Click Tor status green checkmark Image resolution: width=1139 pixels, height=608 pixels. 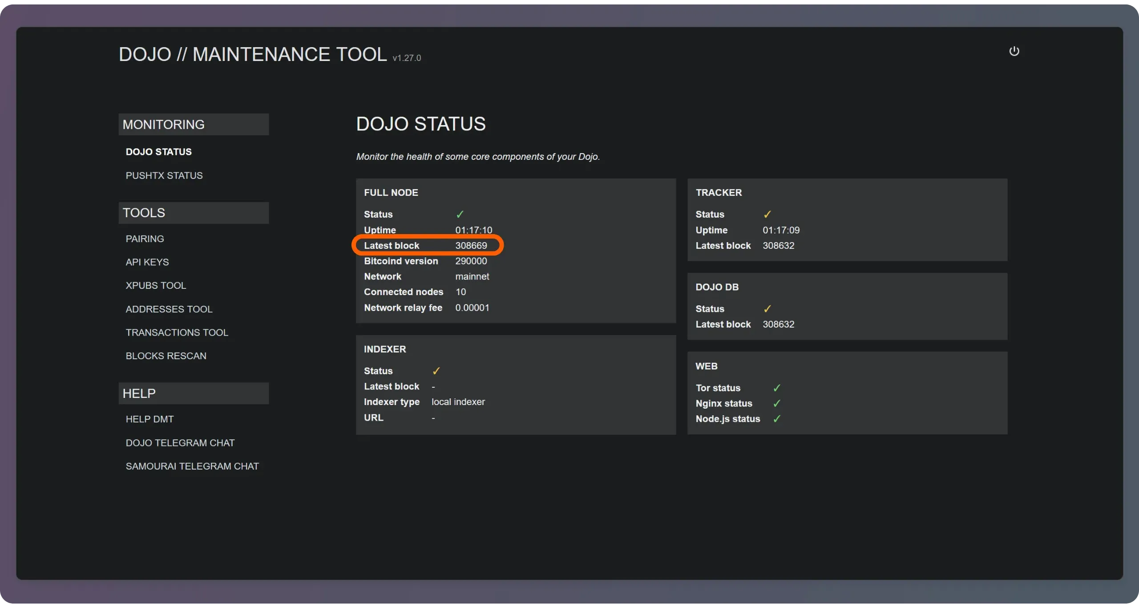776,388
